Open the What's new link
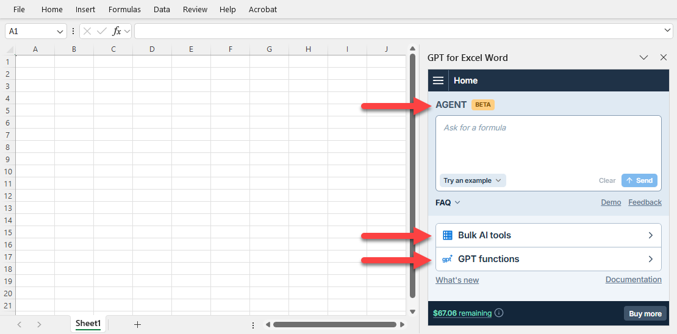677x334 pixels. pyautogui.click(x=457, y=280)
